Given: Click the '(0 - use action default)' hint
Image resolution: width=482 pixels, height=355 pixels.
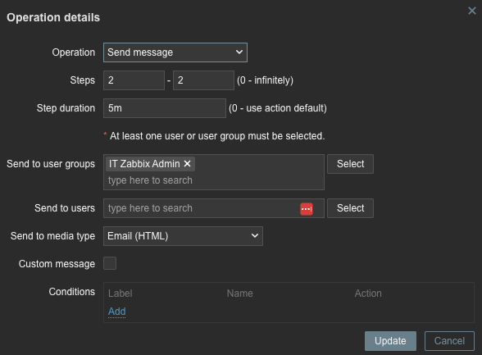Looking at the screenshot, I should (x=278, y=108).
